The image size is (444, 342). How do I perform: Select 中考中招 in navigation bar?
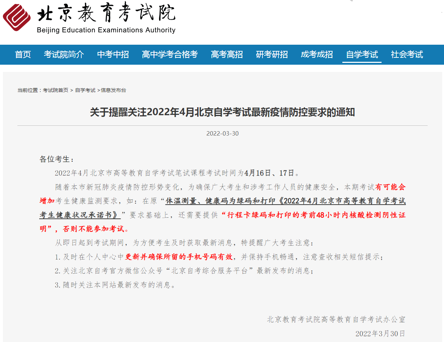[113, 55]
